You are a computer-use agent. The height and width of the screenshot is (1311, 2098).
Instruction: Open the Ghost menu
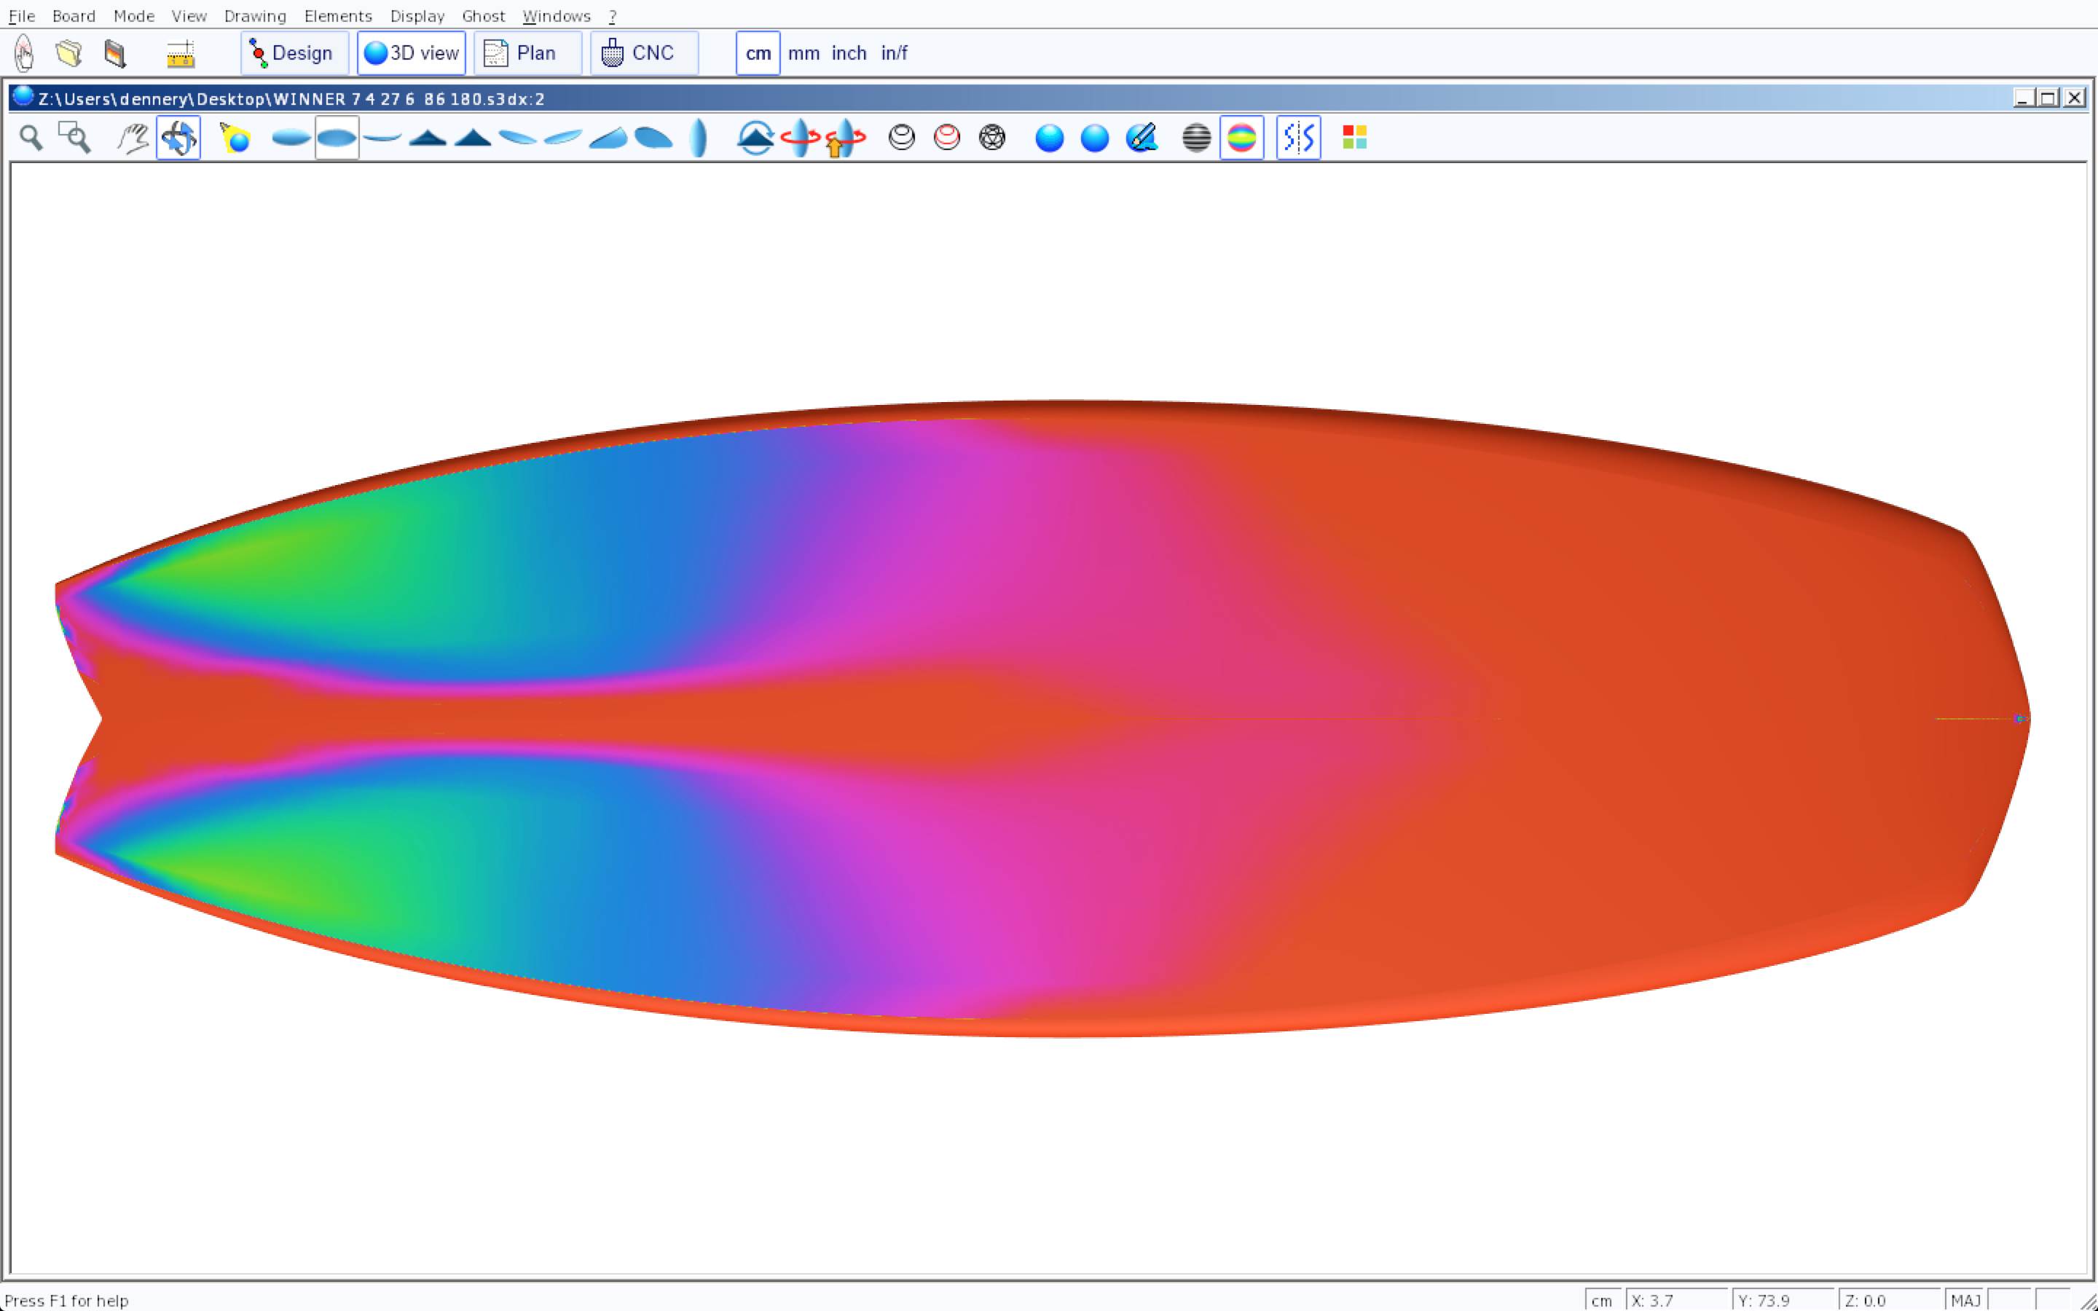[x=483, y=15]
